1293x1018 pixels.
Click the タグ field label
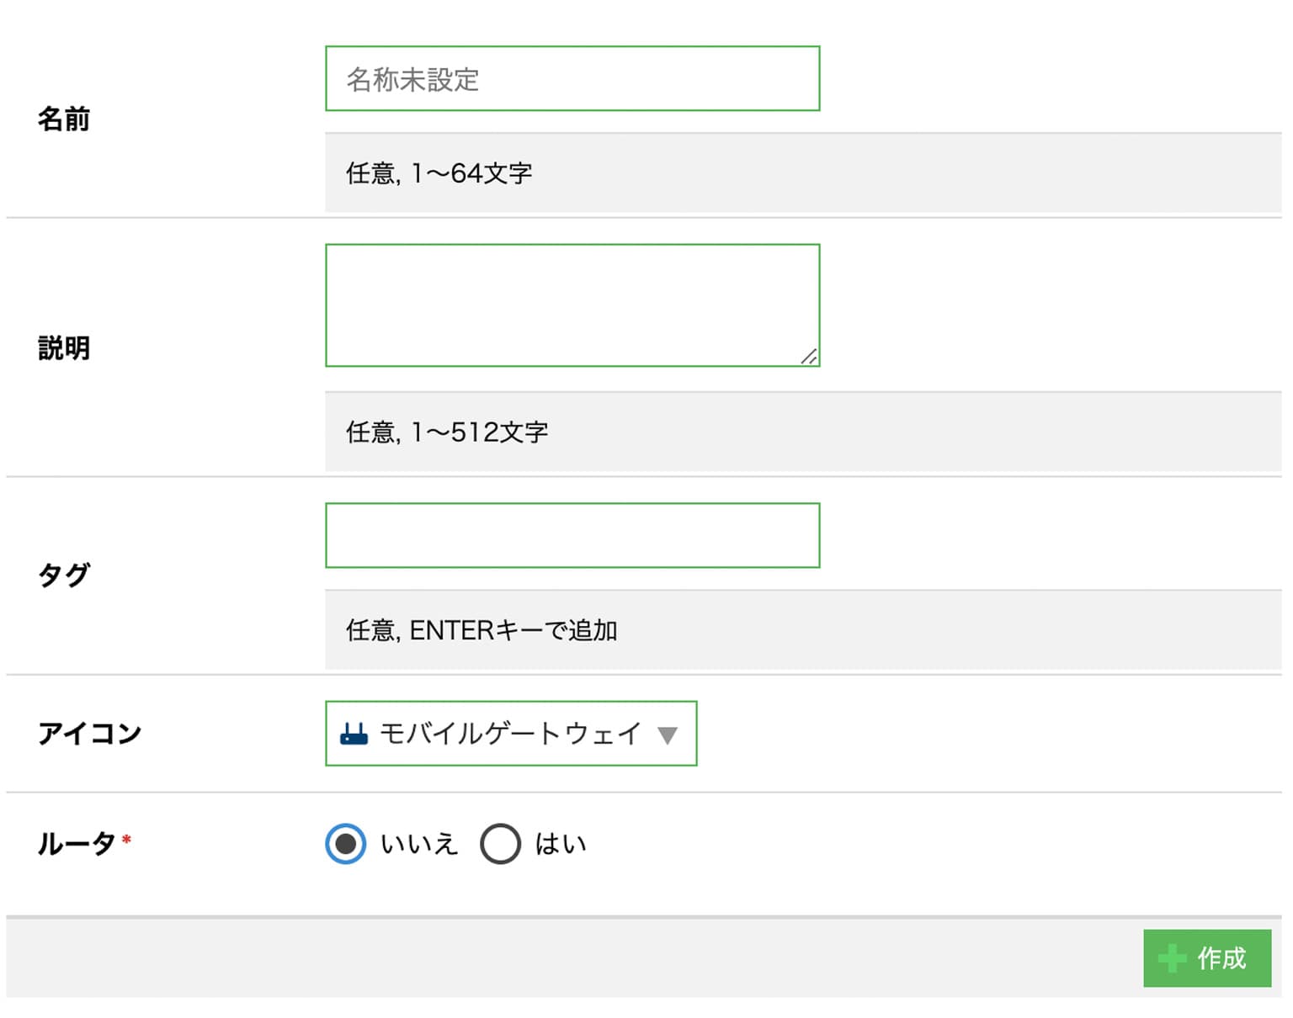pos(64,575)
